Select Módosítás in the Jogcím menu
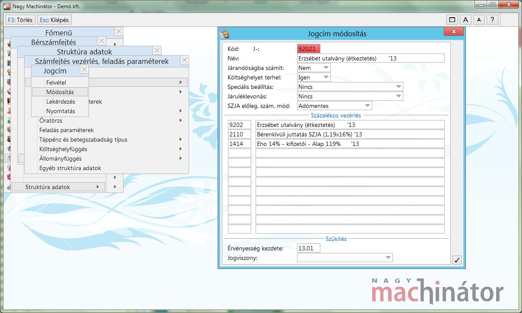 point(60,92)
